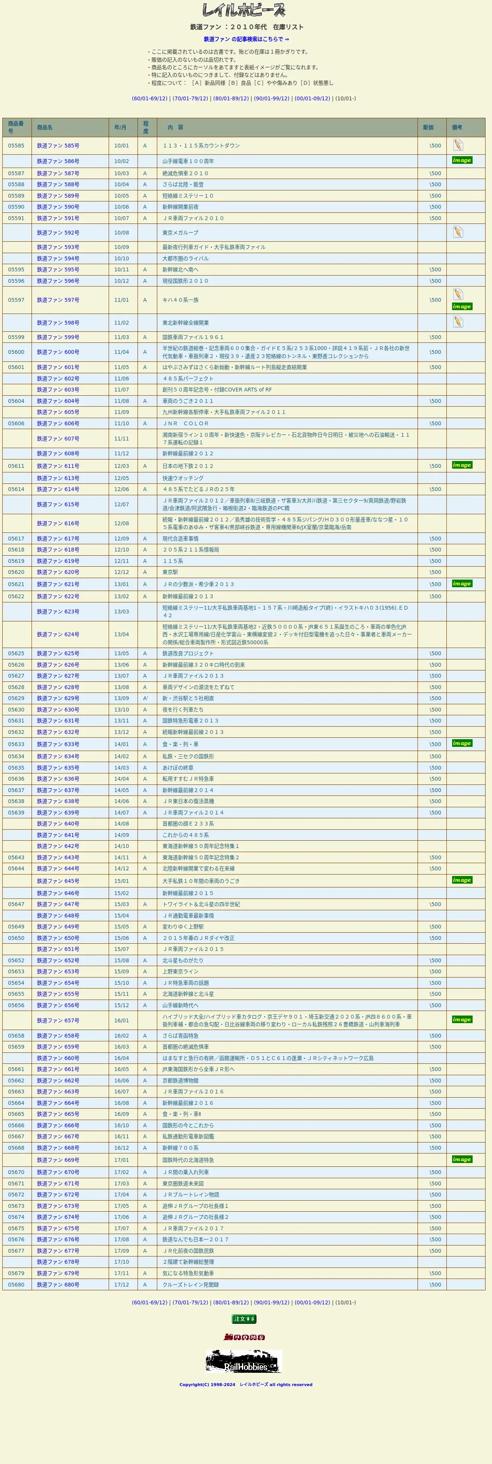View the image badge for issue 669号
This screenshot has width=492, height=1464.
pyautogui.click(x=462, y=1159)
